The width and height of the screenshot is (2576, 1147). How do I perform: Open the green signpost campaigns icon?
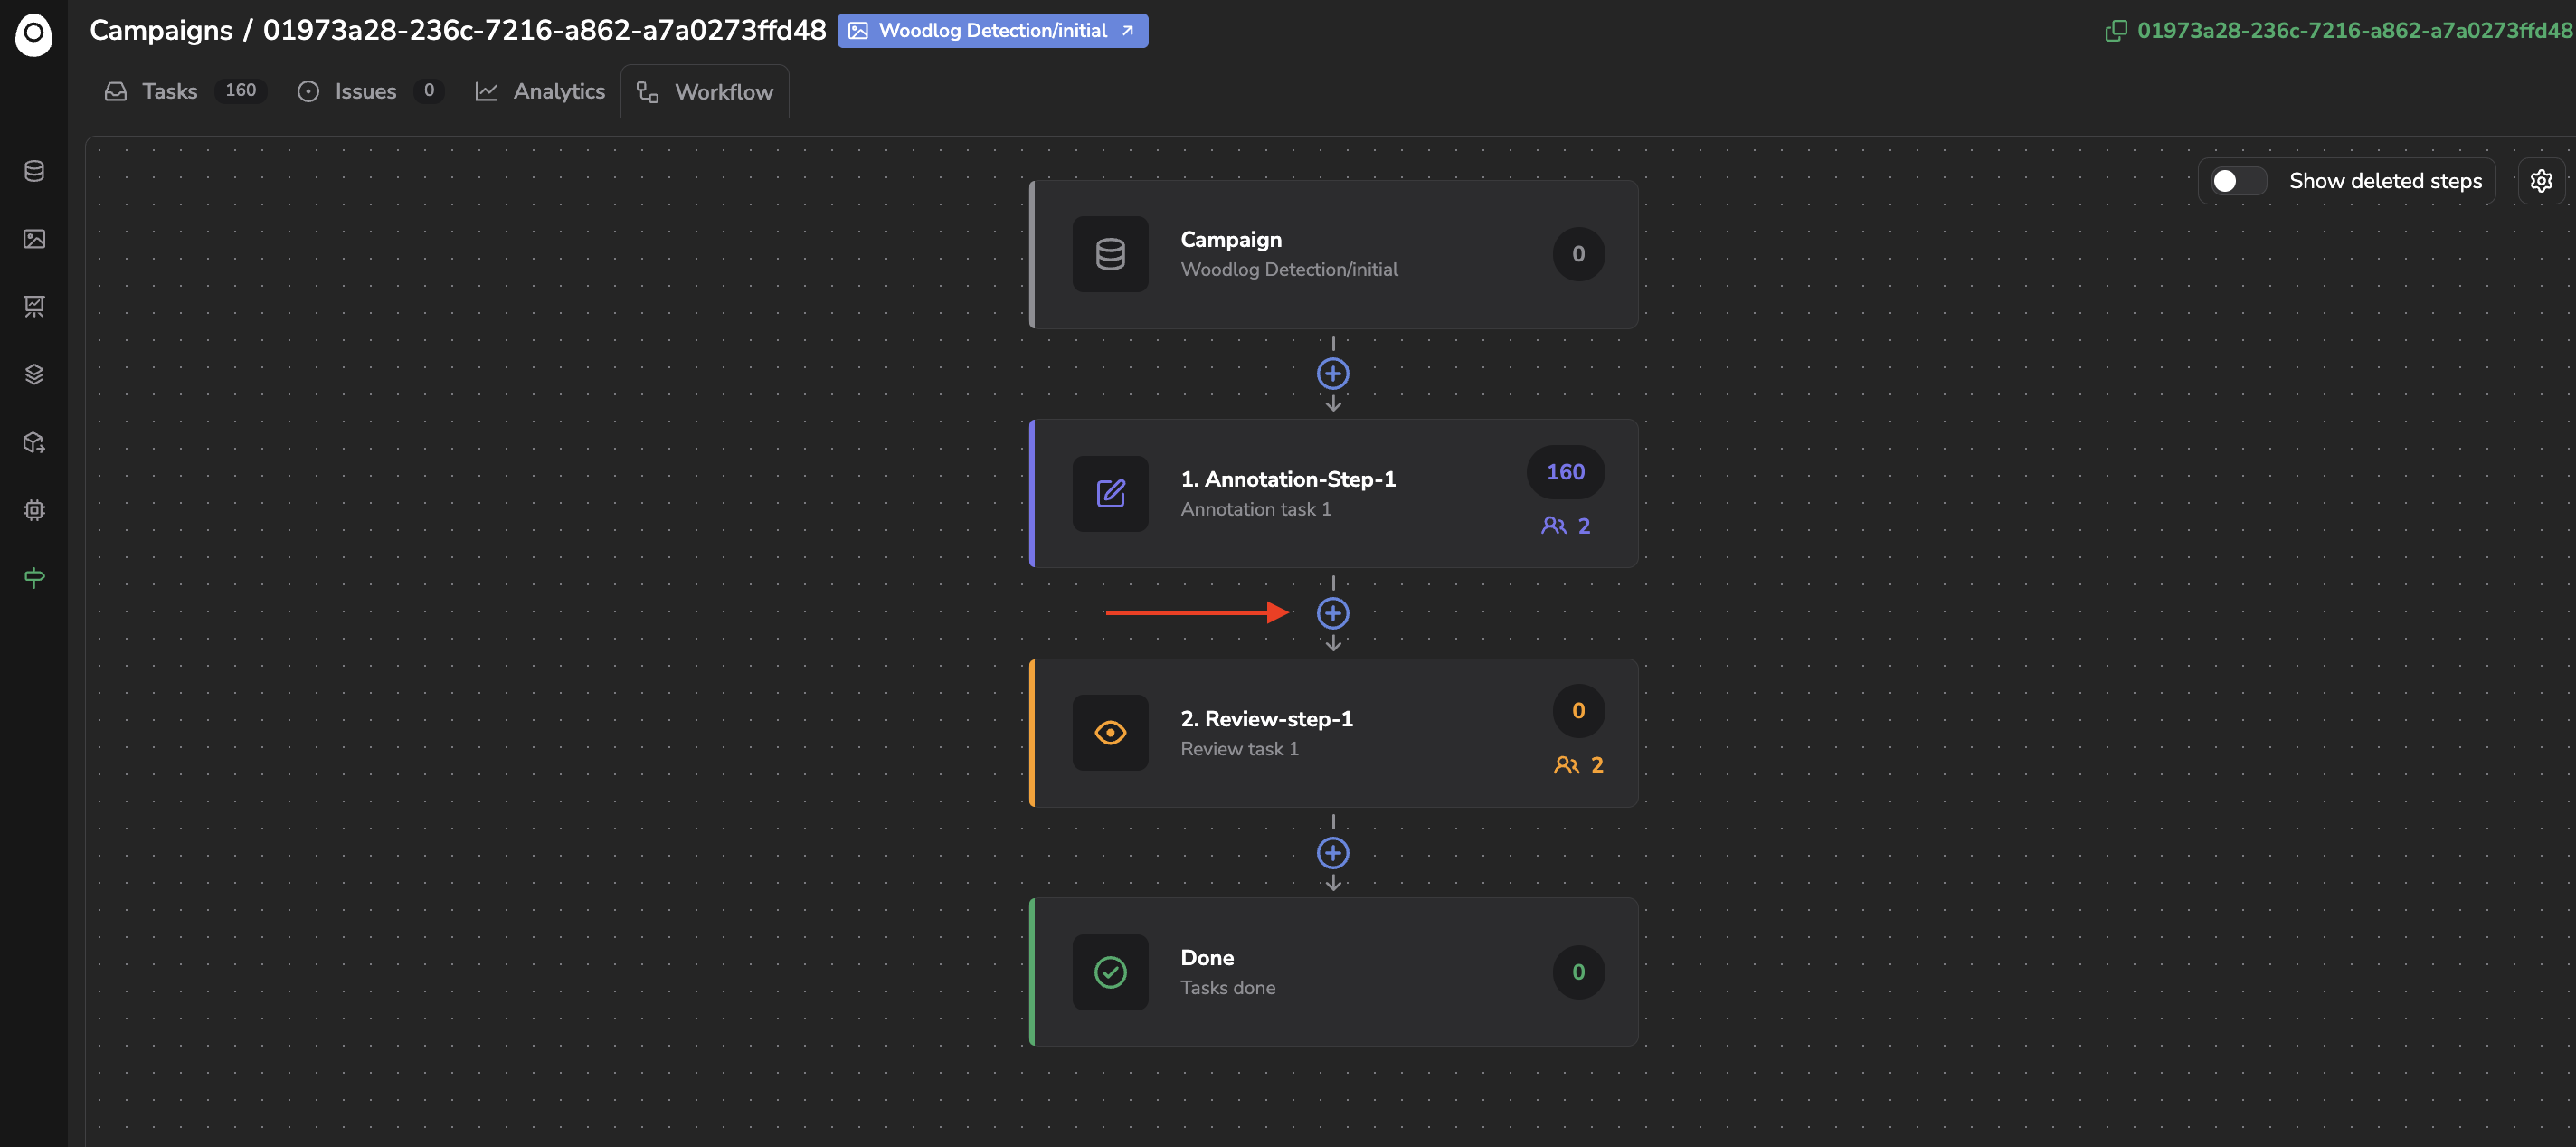34,578
